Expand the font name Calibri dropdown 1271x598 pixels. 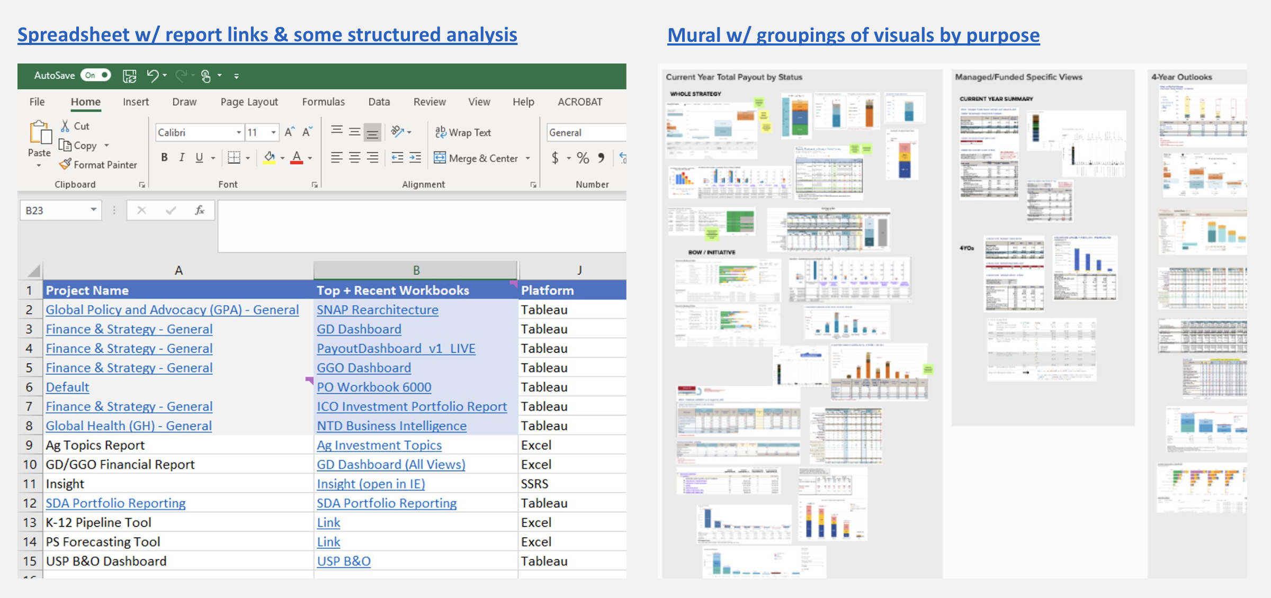239,132
